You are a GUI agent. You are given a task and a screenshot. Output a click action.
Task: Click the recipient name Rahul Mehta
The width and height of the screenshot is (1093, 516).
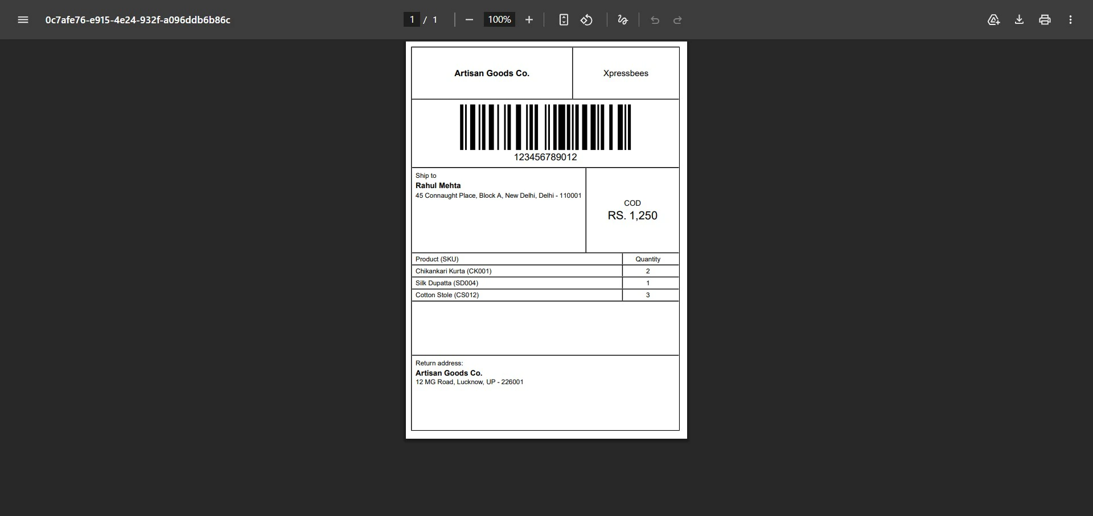[x=438, y=186]
